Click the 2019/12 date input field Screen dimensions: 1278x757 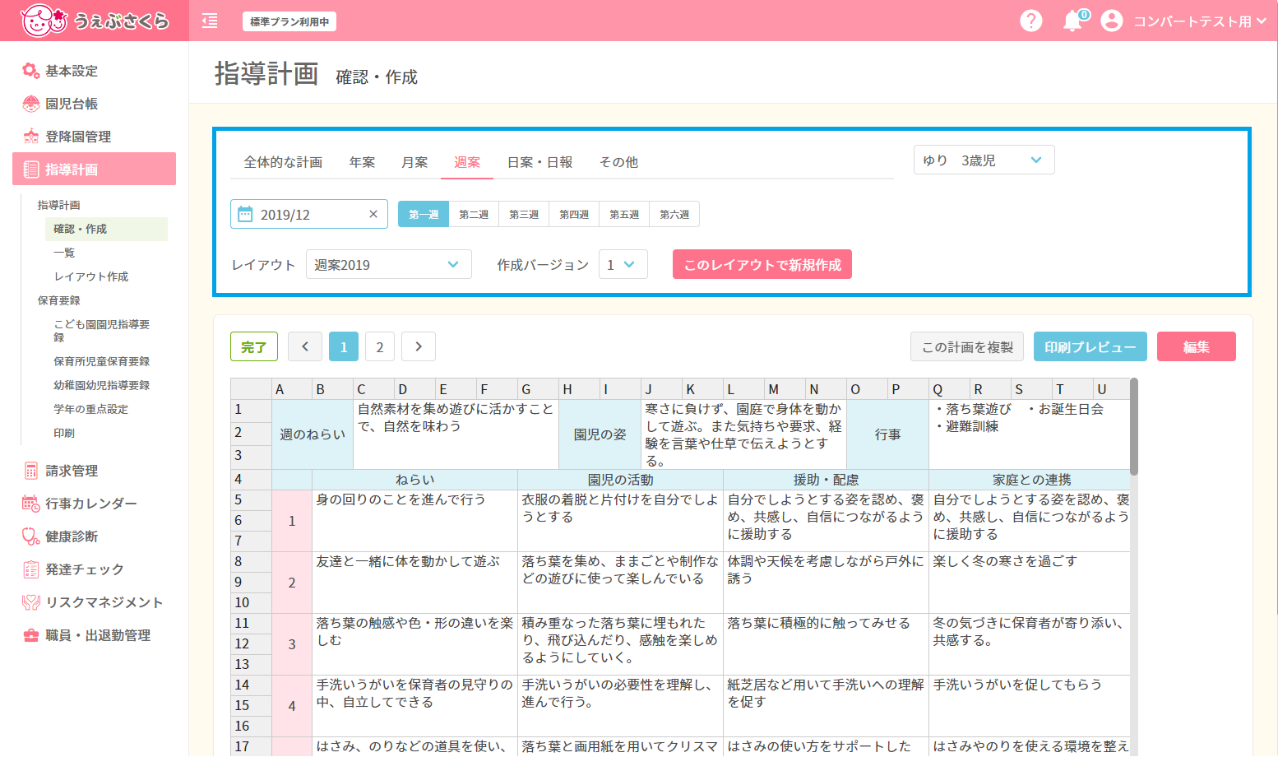tap(309, 214)
